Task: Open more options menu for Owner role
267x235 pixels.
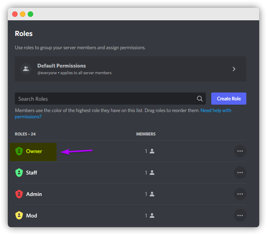Action: (240, 151)
